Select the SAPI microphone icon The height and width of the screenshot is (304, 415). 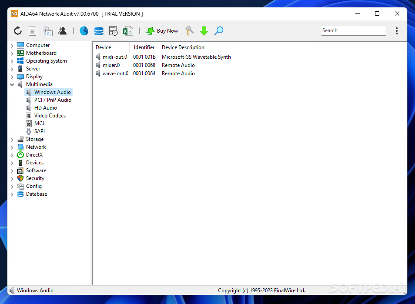pos(29,131)
